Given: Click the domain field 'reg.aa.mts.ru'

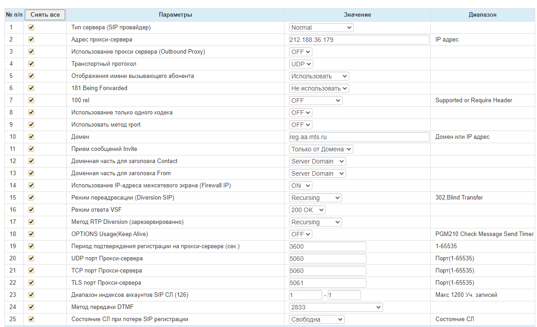Looking at the screenshot, I should pyautogui.click(x=359, y=137).
